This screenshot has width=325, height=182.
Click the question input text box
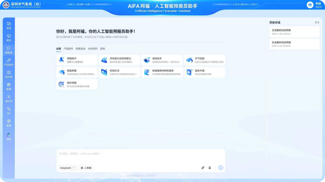click(x=140, y=154)
